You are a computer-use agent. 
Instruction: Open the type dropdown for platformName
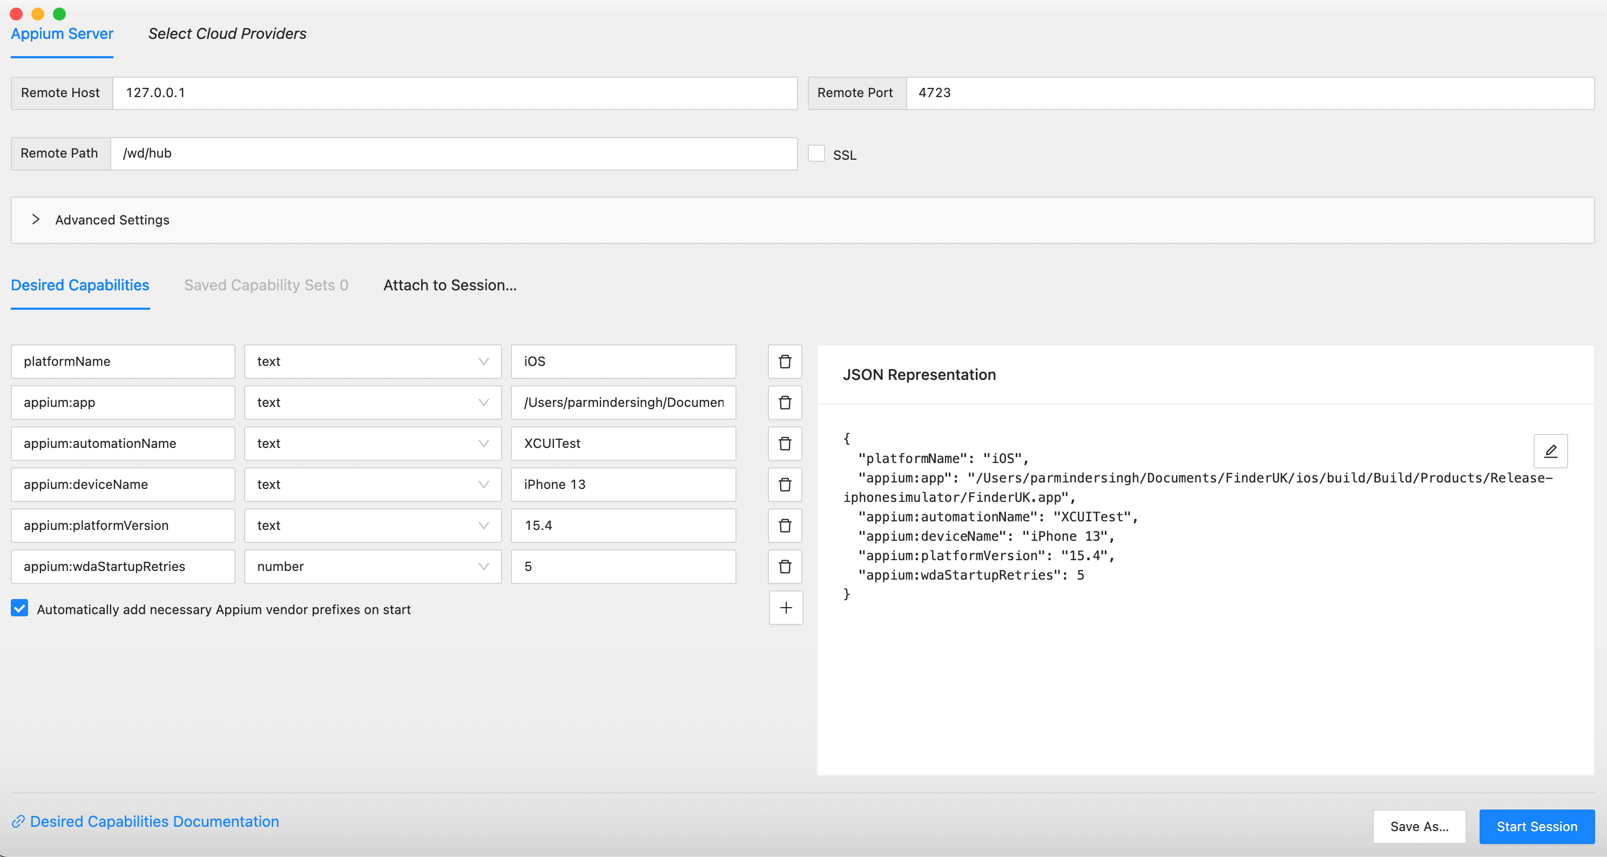coord(482,362)
